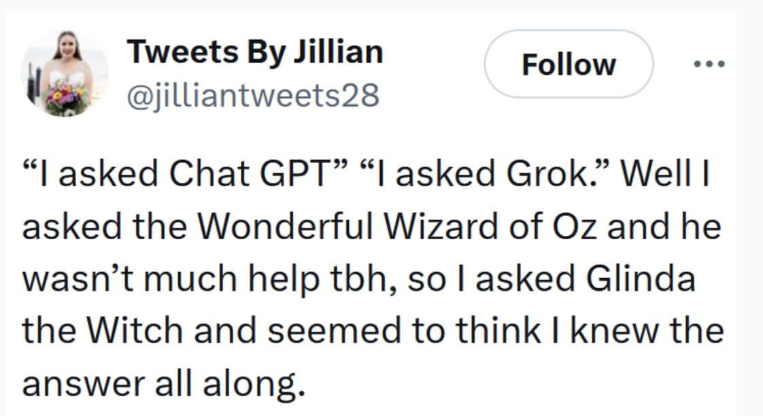Open Jillian's profile picture
The image size is (763, 416).
click(64, 73)
